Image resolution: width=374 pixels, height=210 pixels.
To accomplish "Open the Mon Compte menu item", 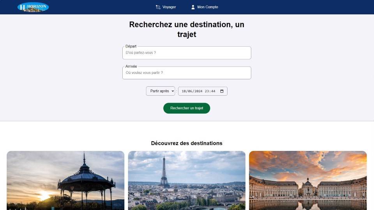I will pyautogui.click(x=205, y=7).
